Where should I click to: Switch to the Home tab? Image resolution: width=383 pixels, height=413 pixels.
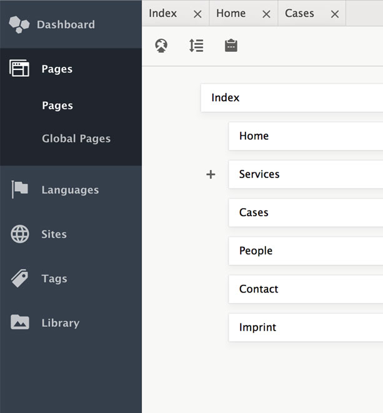coord(231,13)
